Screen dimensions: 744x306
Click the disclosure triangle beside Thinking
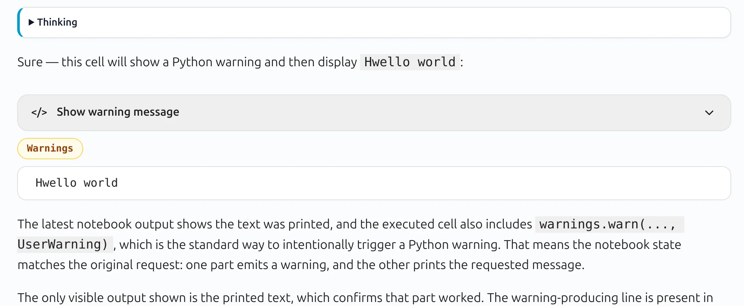32,22
